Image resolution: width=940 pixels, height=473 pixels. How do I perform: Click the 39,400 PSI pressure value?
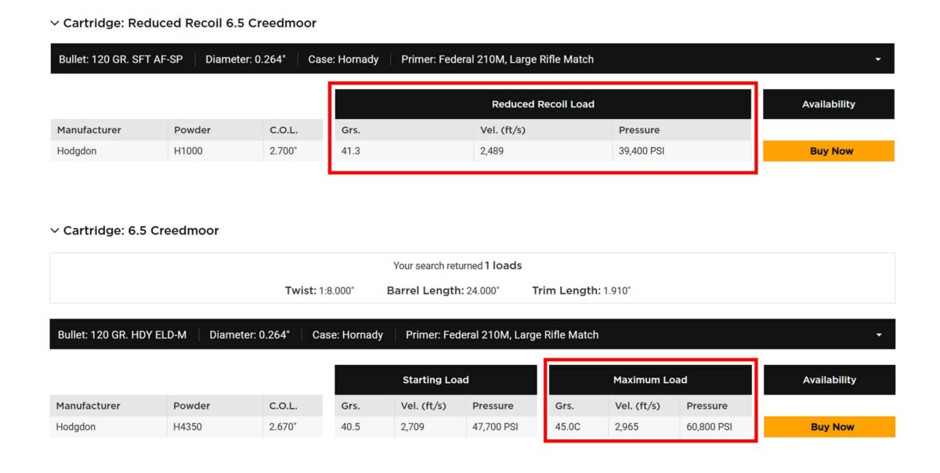point(642,151)
